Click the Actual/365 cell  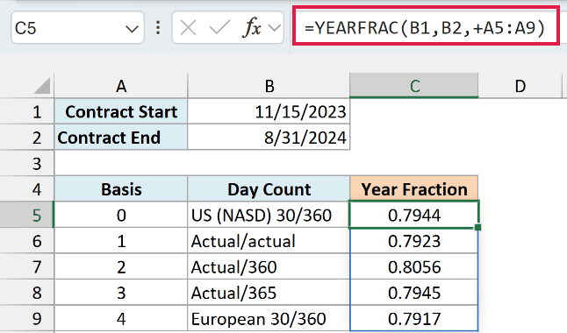click(x=269, y=293)
